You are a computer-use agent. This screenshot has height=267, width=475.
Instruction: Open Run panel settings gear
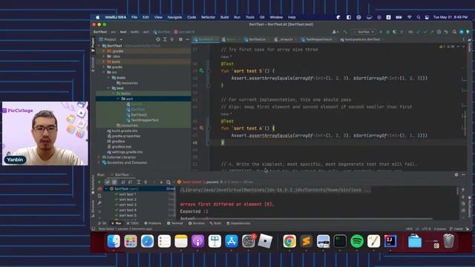click(x=456, y=175)
